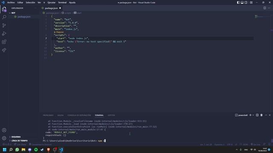Open the Ejecutar menu
This screenshot has width=273, height=153.
[51, 3]
